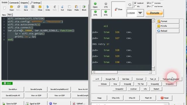
Task: Toggle the EOL checkbox
Action: (x=135, y=6)
